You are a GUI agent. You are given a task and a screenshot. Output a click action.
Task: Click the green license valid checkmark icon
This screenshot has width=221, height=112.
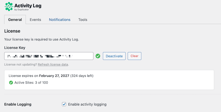(98, 56)
